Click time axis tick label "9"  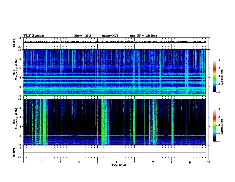tap(190, 162)
